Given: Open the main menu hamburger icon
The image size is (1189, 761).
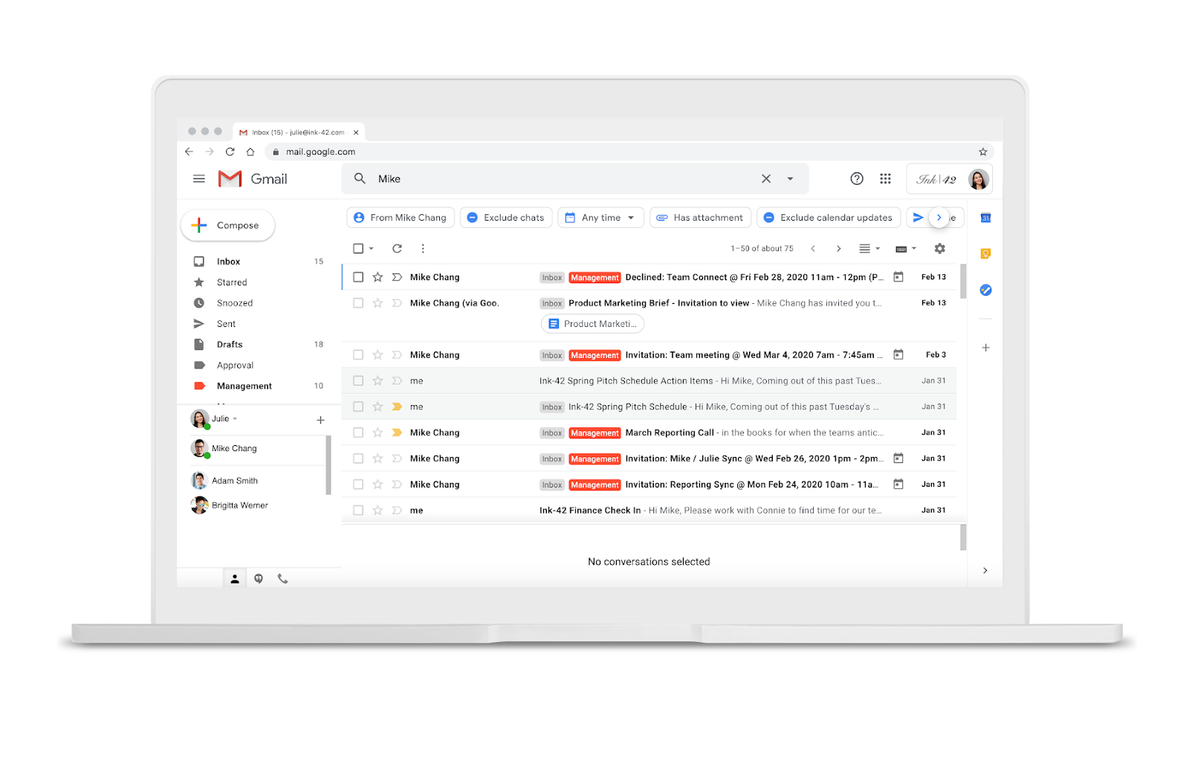Looking at the screenshot, I should (199, 178).
